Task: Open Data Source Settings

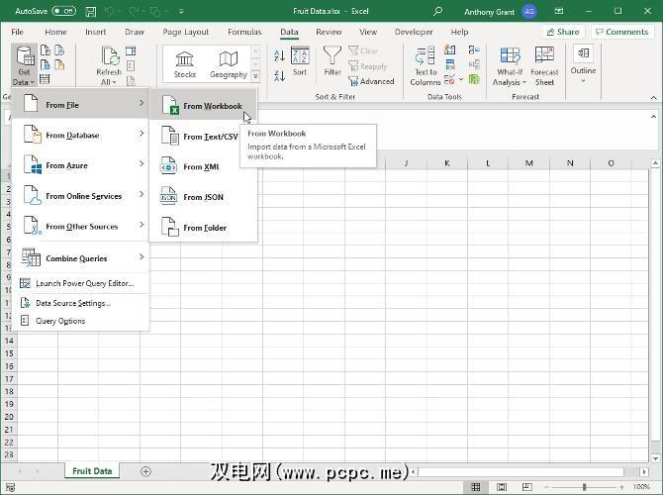Action: click(80, 303)
